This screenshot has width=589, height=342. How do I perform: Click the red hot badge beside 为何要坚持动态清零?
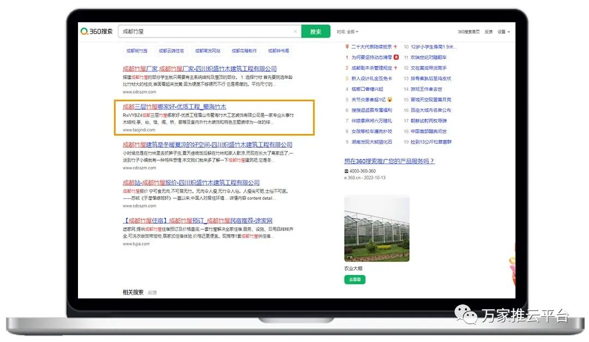pyautogui.click(x=396, y=57)
